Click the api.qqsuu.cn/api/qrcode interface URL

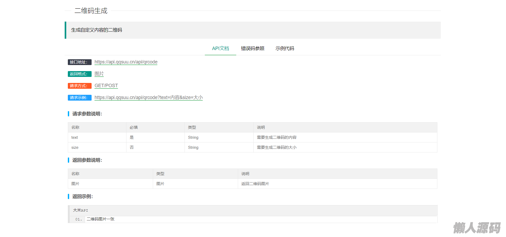click(x=126, y=62)
